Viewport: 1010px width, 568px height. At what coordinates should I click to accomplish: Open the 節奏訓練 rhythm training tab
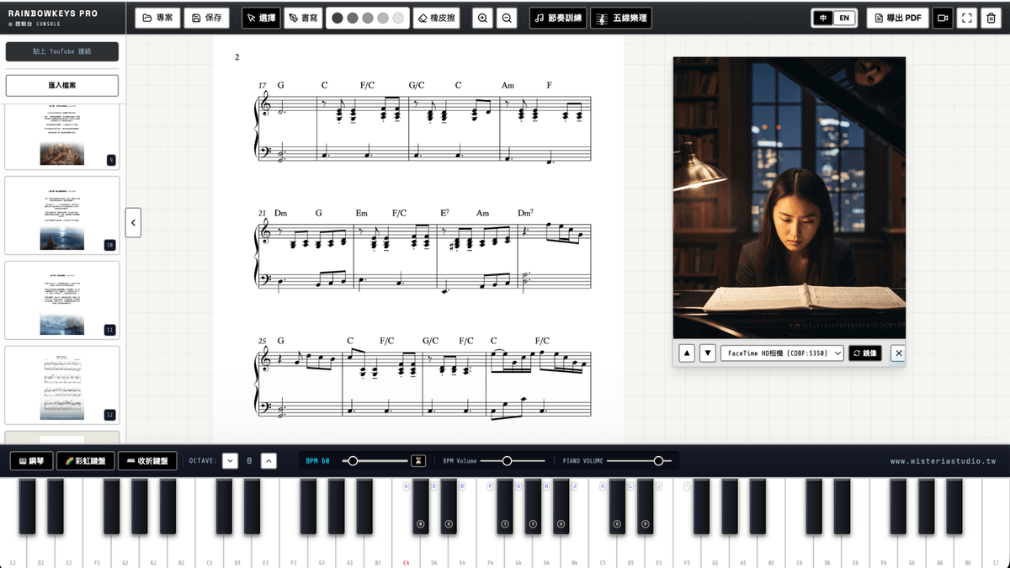(x=558, y=18)
